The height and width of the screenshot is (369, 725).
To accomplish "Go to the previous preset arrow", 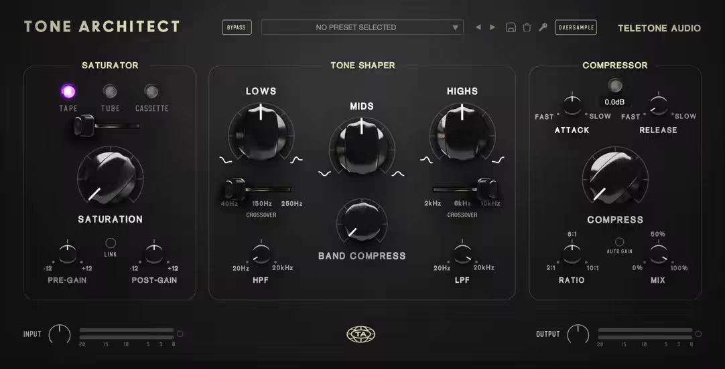I will pyautogui.click(x=478, y=27).
